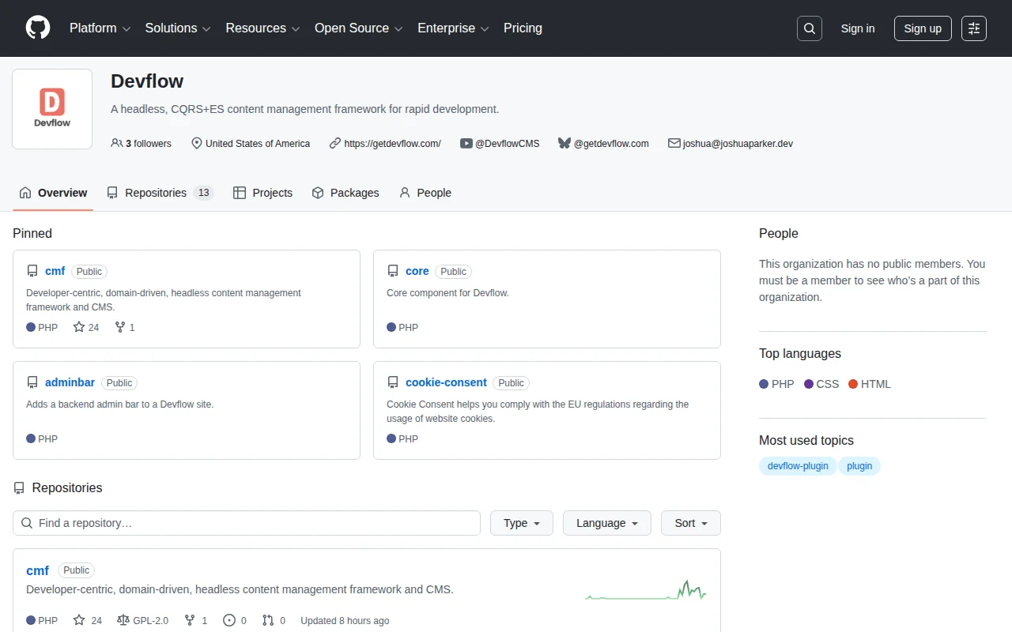Click the stars icon in cmf repository row

coord(79,621)
